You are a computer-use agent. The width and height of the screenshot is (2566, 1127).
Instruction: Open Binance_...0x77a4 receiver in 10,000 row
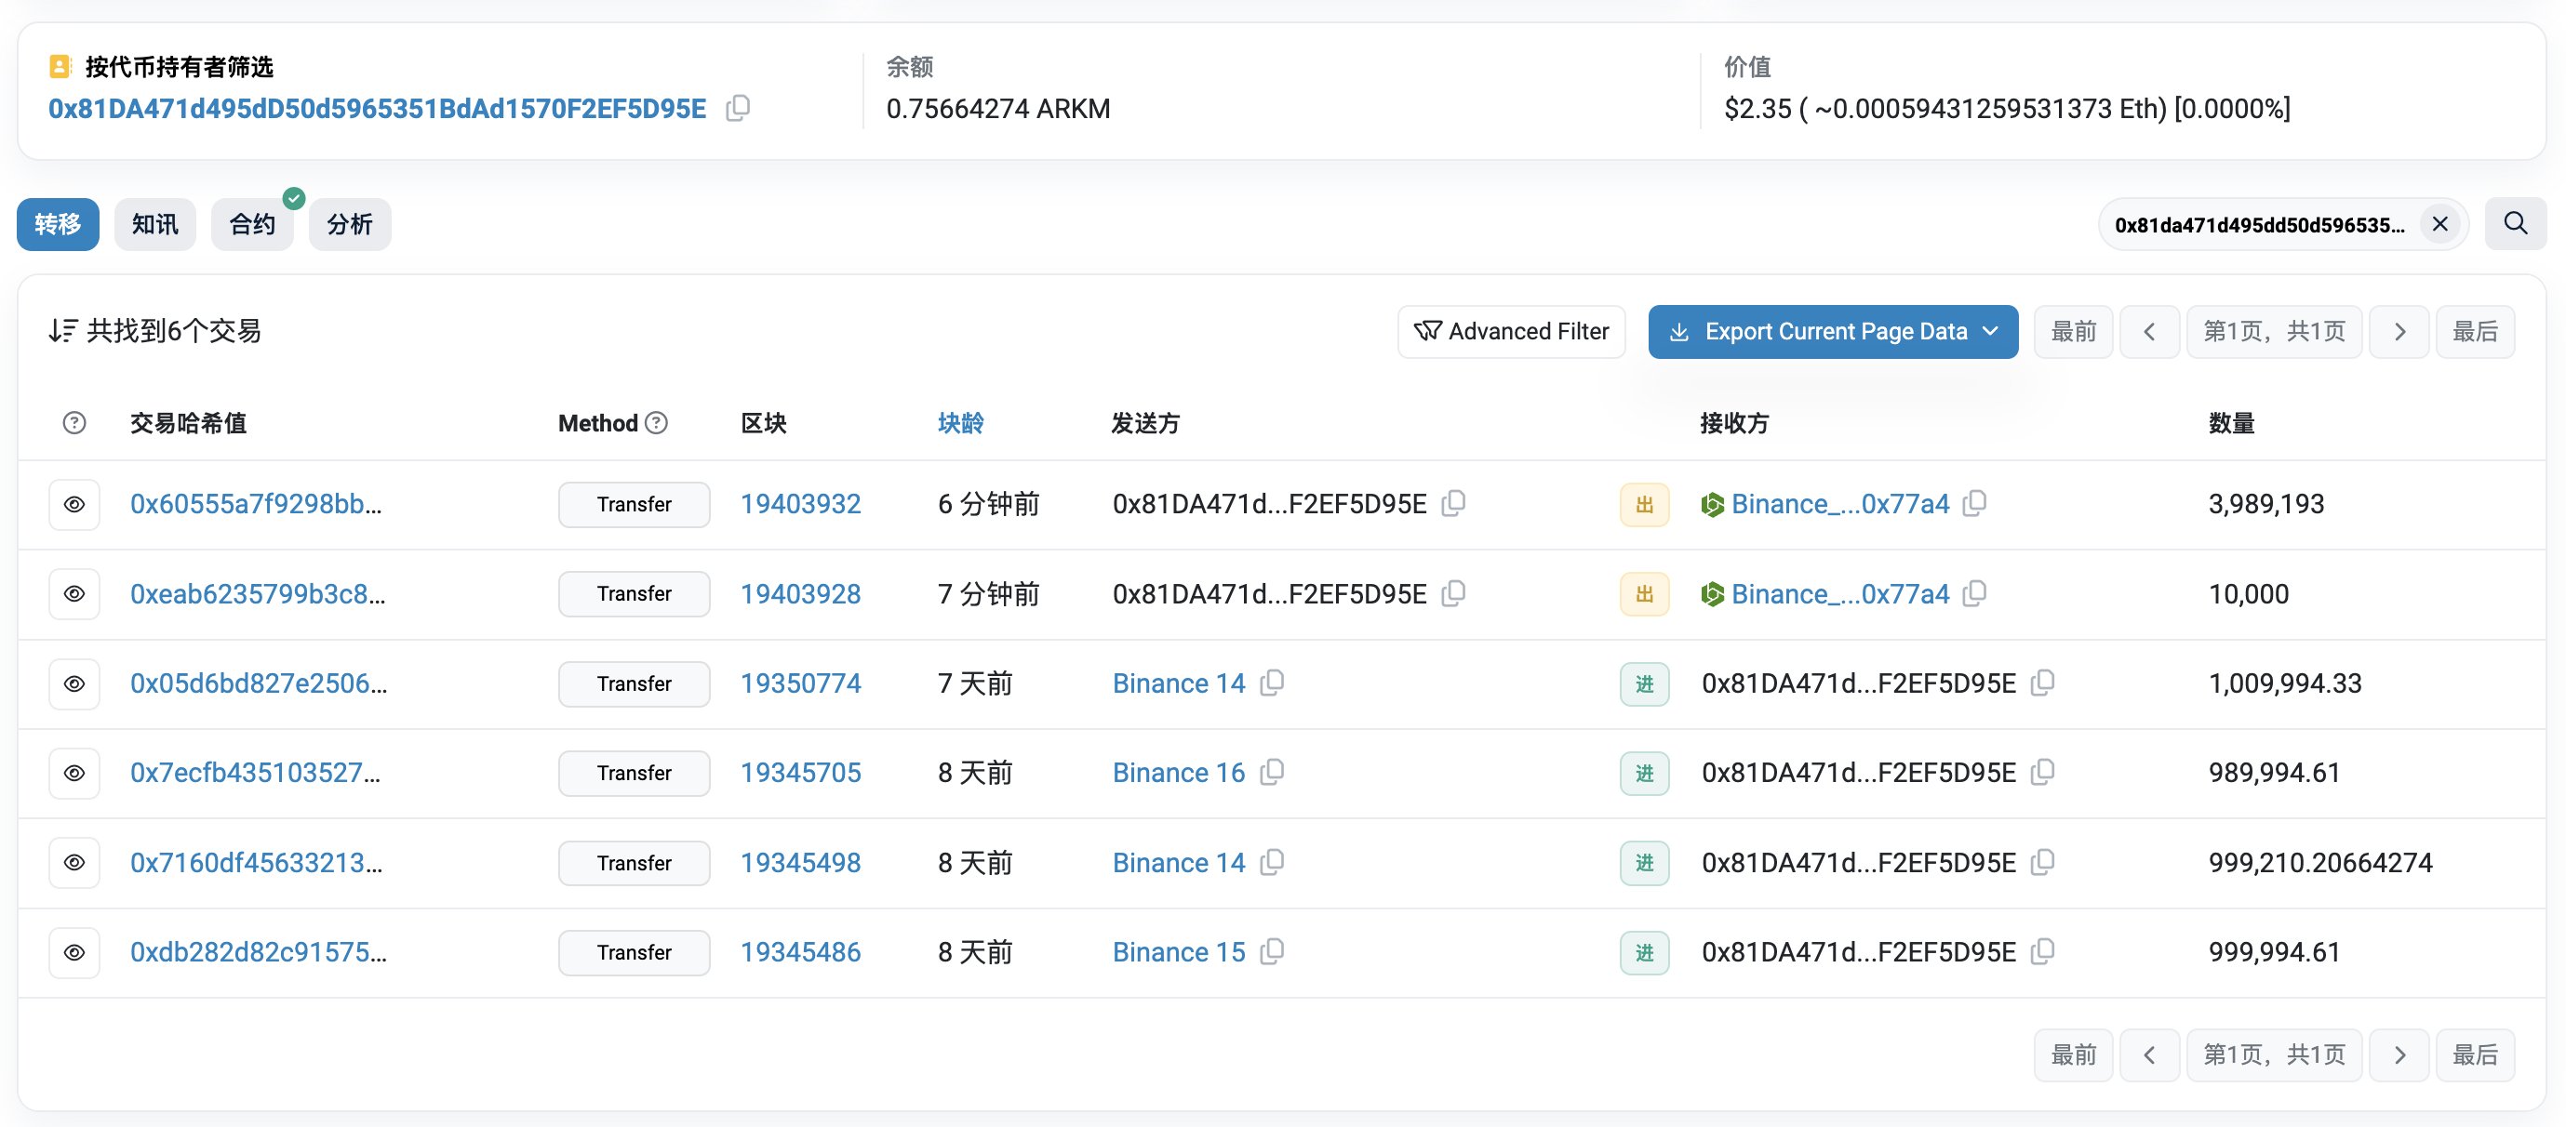[1839, 594]
